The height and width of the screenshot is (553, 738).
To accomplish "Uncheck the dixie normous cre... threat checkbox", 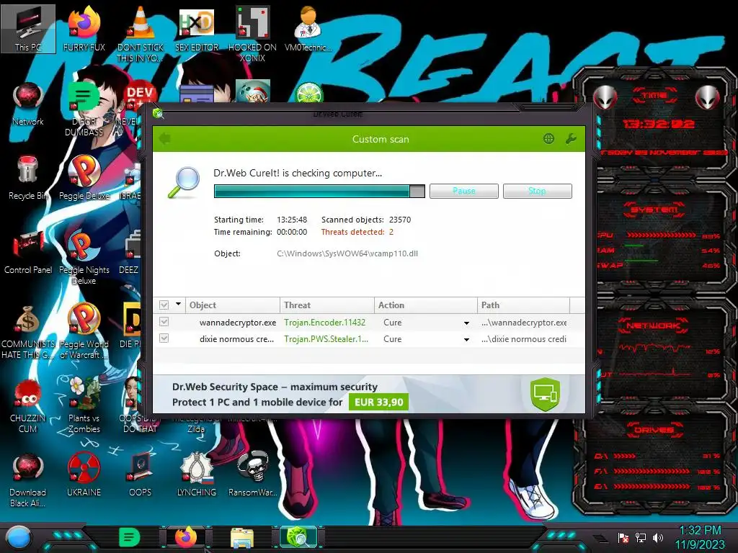I will pyautogui.click(x=164, y=338).
